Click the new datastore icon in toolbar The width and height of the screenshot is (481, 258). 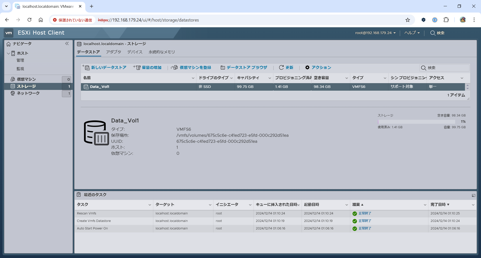tap(86, 67)
